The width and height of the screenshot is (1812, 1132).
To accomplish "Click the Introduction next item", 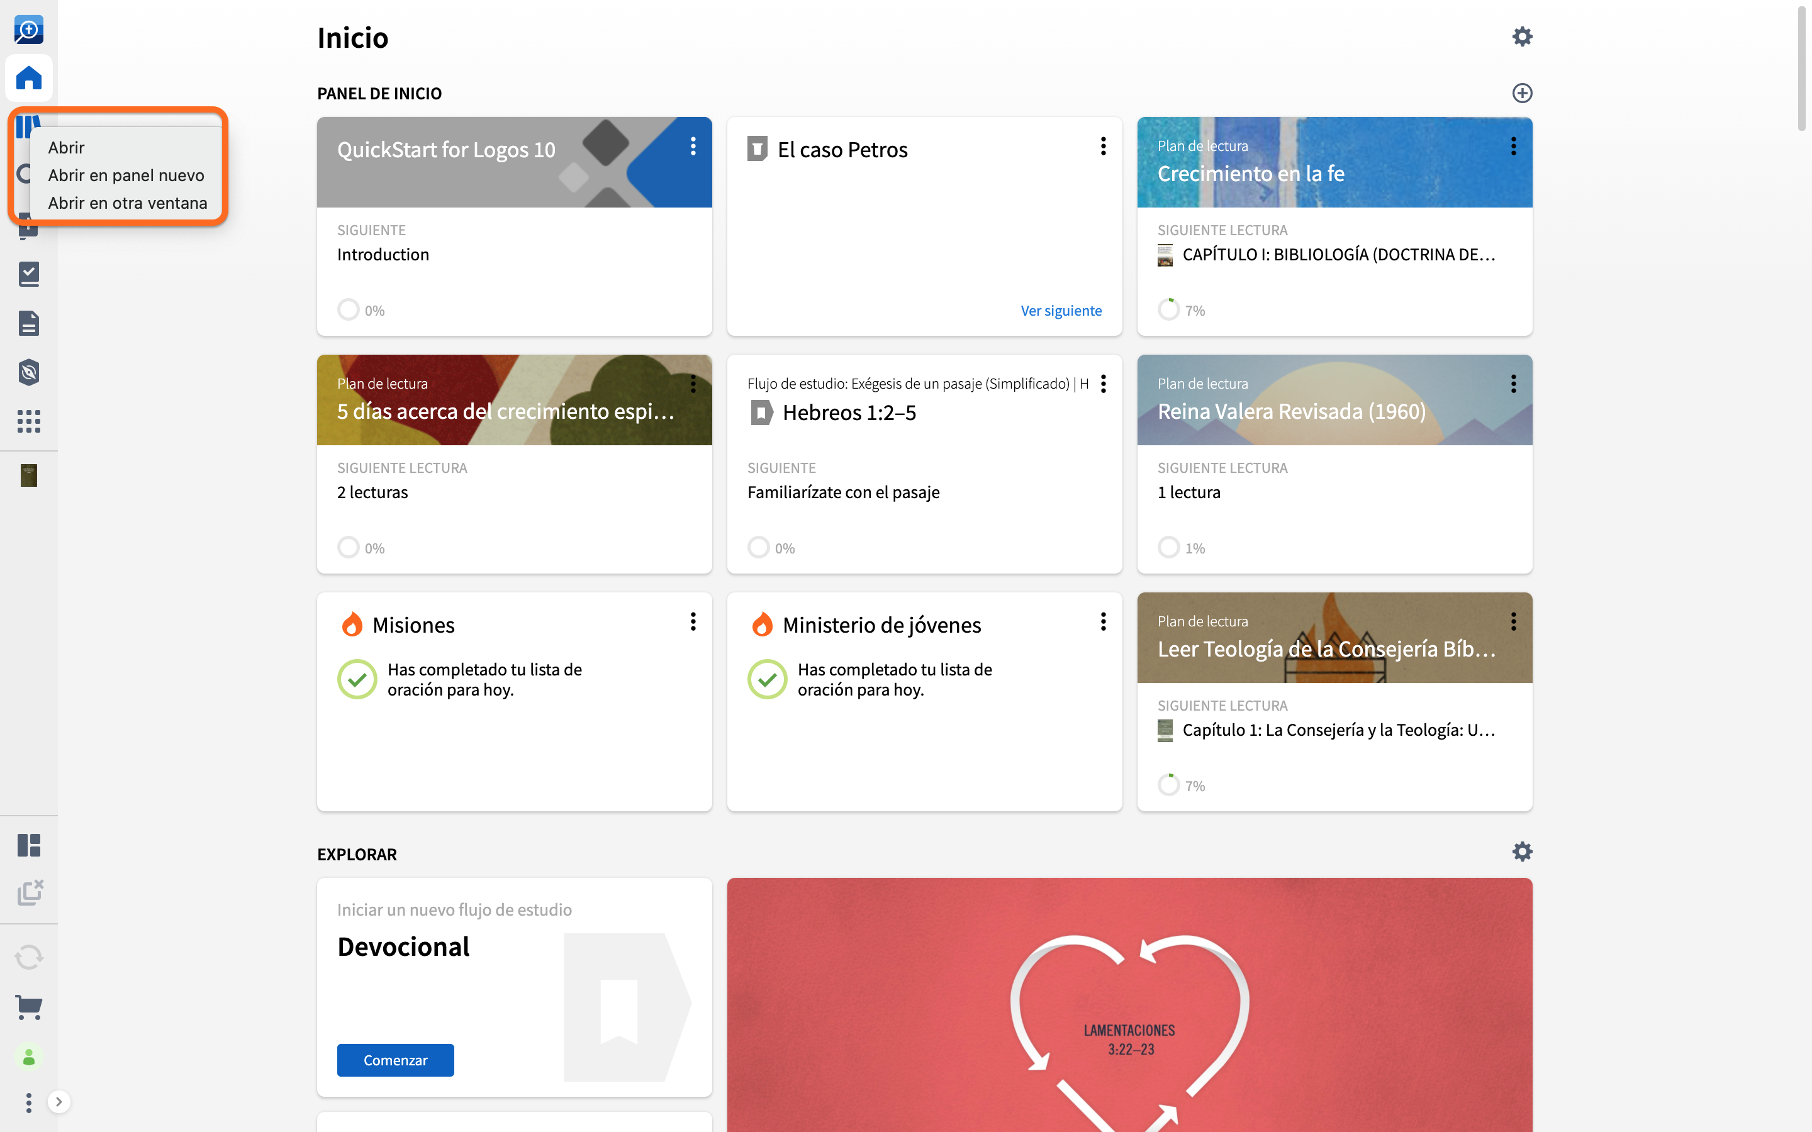I will point(383,255).
